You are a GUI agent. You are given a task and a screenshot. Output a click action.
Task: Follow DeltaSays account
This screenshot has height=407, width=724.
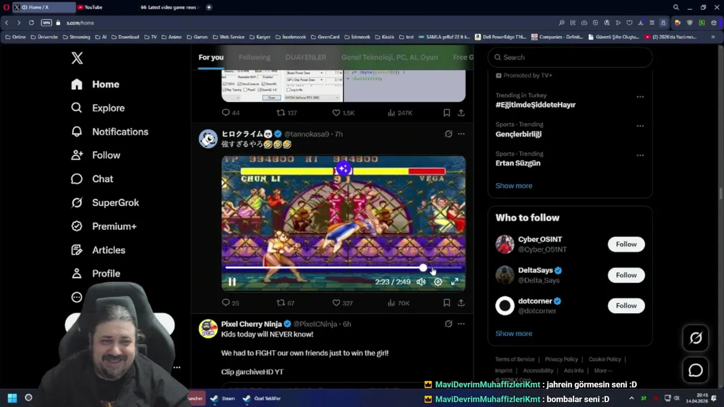(x=626, y=275)
